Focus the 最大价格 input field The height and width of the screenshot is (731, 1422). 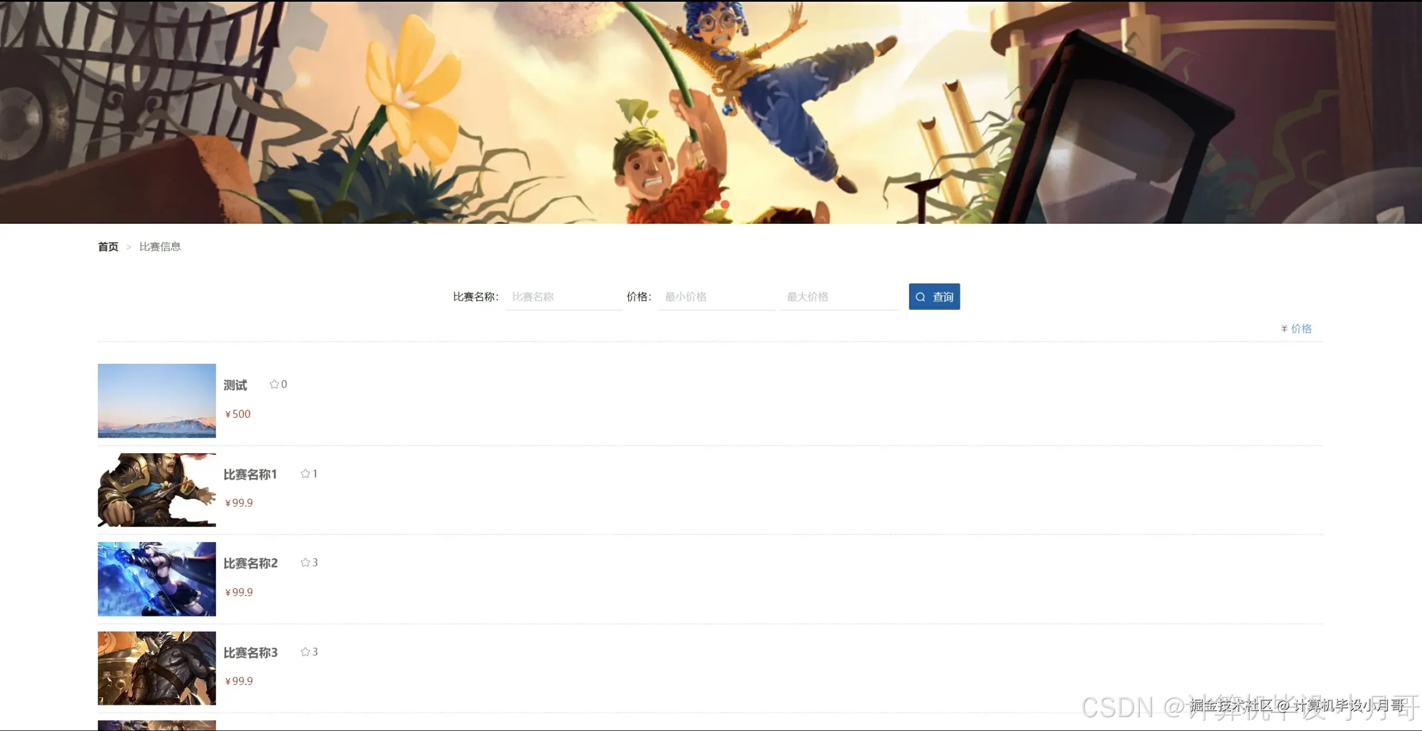pyautogui.click(x=838, y=297)
